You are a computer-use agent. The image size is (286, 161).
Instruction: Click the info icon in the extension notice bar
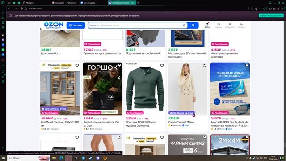[x=10, y=16]
